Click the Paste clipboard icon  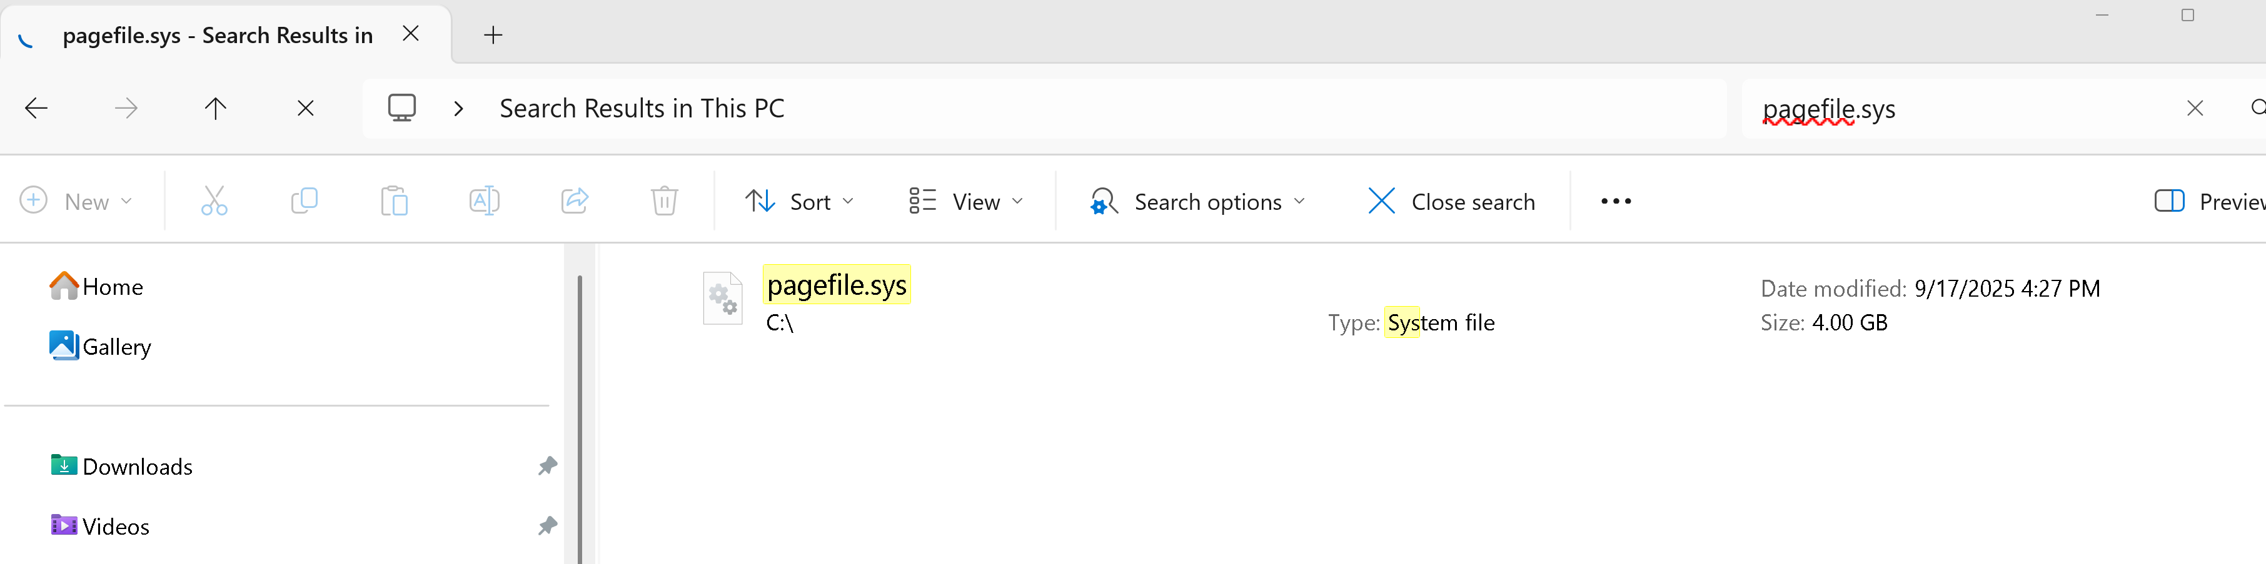point(394,201)
